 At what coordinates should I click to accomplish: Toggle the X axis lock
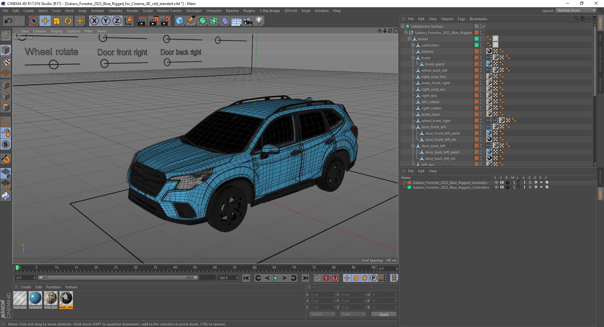pyautogui.click(x=94, y=21)
